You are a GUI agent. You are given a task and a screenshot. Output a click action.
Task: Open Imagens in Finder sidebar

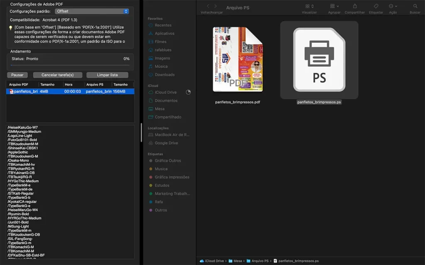click(x=162, y=58)
